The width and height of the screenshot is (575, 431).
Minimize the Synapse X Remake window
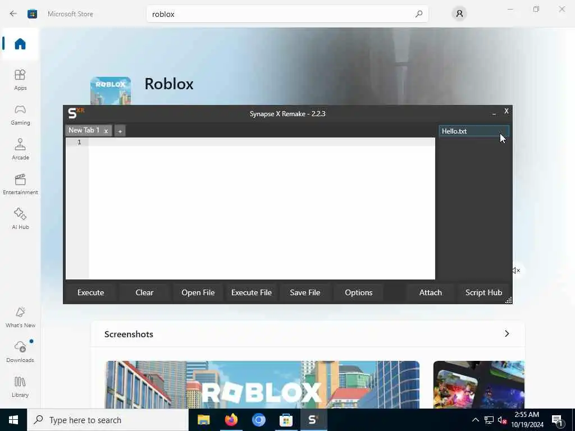click(494, 113)
